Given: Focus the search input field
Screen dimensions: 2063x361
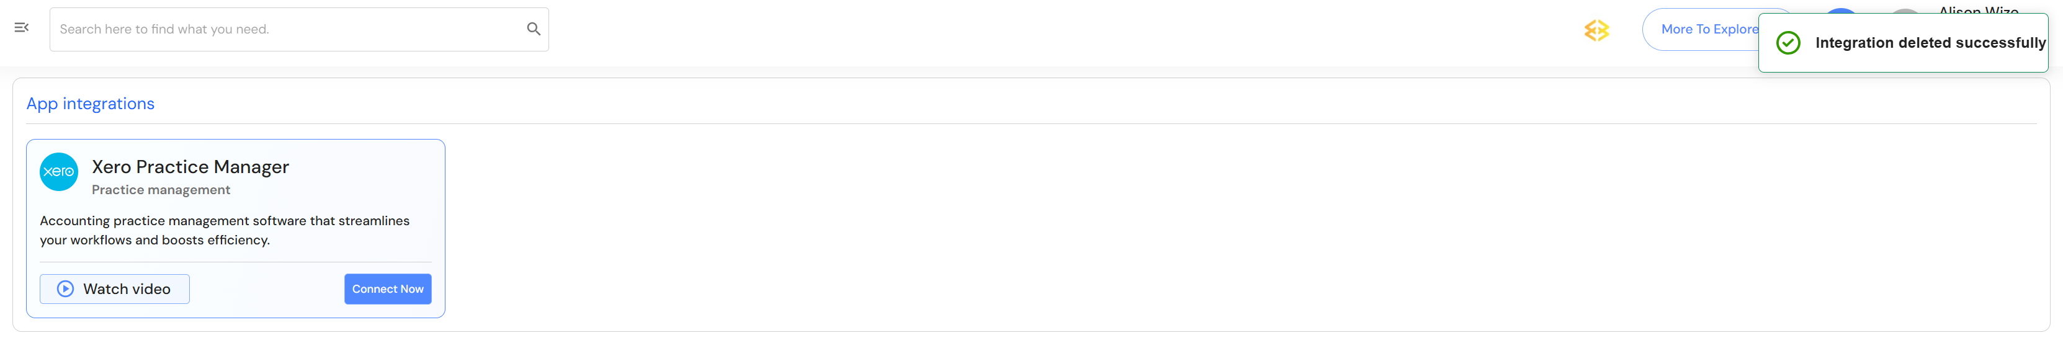Looking at the screenshot, I should (289, 30).
